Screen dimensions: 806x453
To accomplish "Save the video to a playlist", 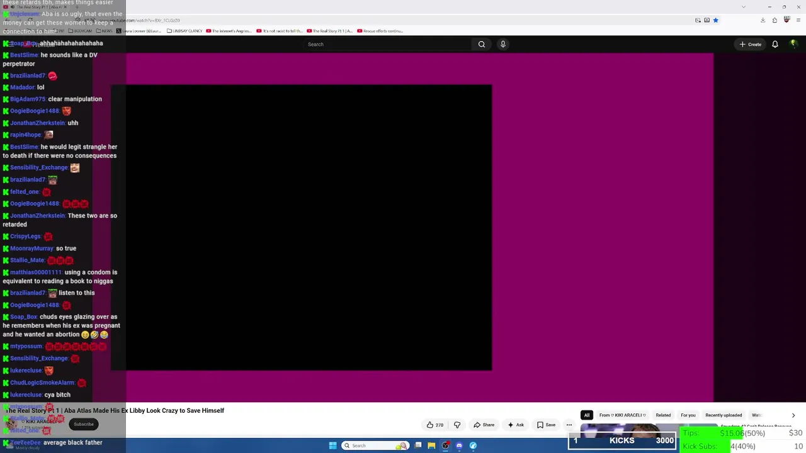I will pyautogui.click(x=546, y=425).
